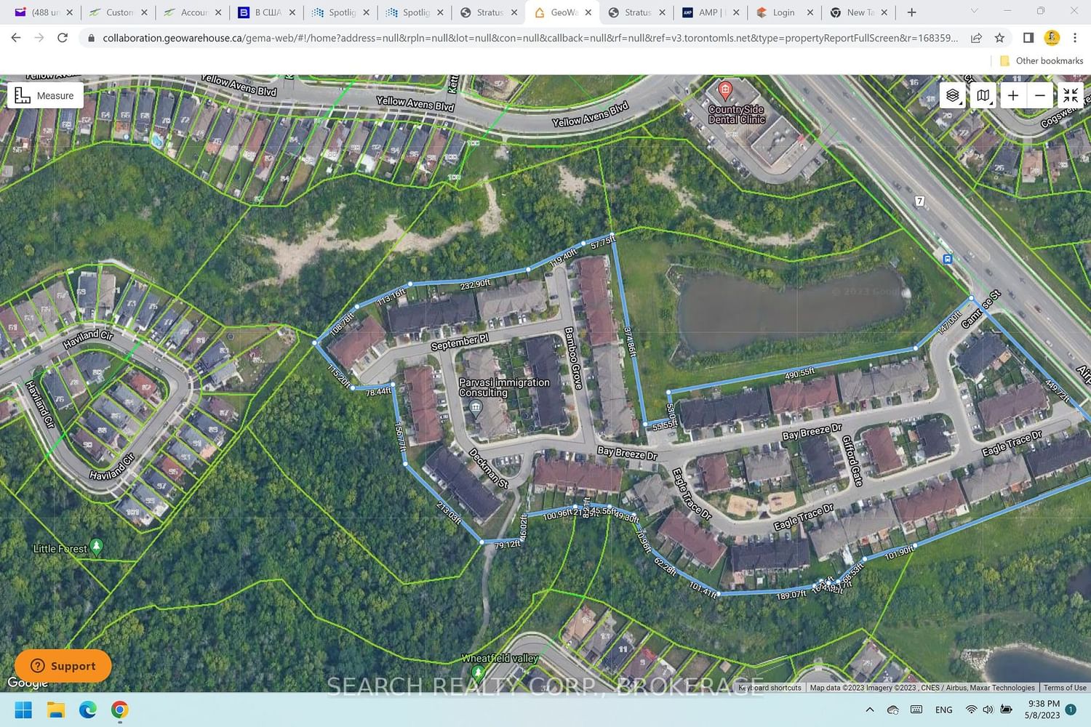Image resolution: width=1091 pixels, height=727 pixels.
Task: Open a new browser tab
Action: (x=911, y=12)
